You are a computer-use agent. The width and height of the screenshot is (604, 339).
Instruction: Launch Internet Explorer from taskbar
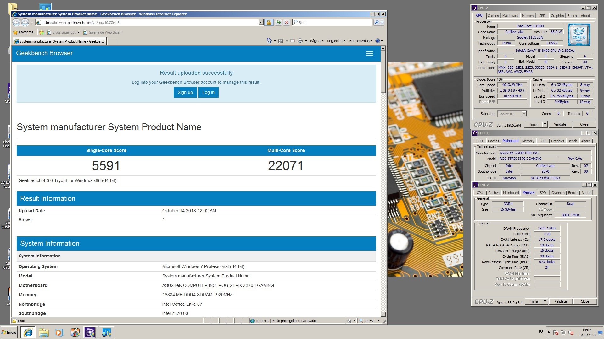pos(28,332)
